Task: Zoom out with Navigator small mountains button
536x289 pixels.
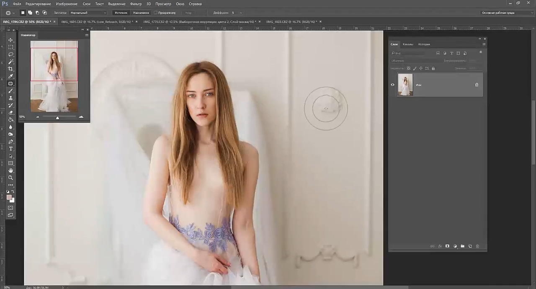Action: (x=38, y=117)
